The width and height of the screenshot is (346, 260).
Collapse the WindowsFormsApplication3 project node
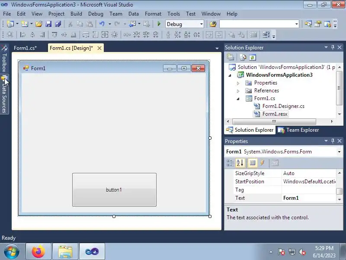pyautogui.click(x=230, y=75)
